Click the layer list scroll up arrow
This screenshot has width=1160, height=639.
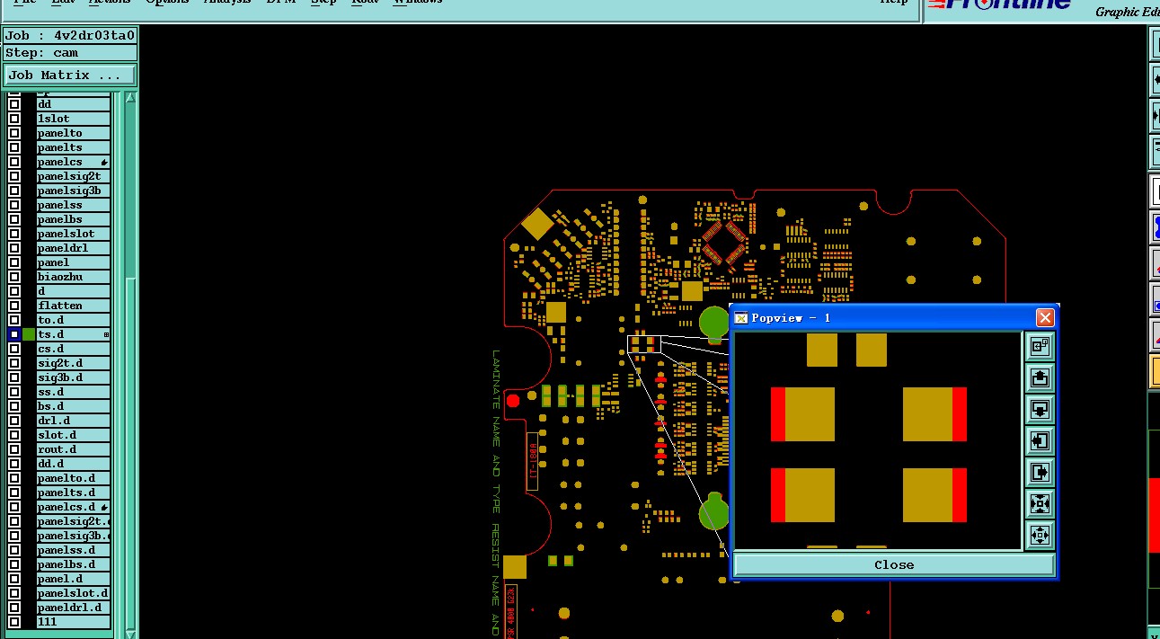pyautogui.click(x=130, y=97)
